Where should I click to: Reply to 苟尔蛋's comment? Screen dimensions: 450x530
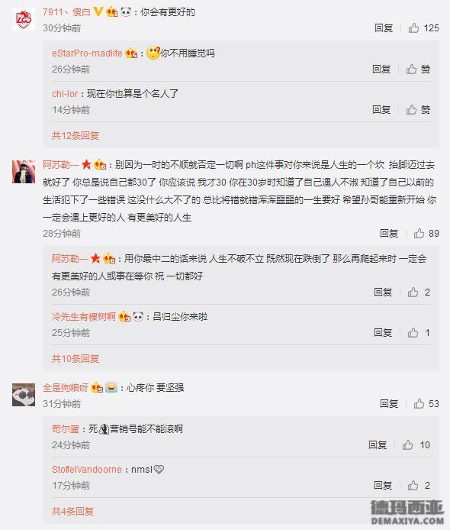(x=378, y=444)
